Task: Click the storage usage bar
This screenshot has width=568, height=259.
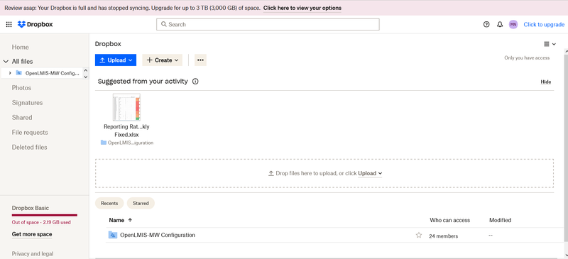Action: [x=45, y=215]
